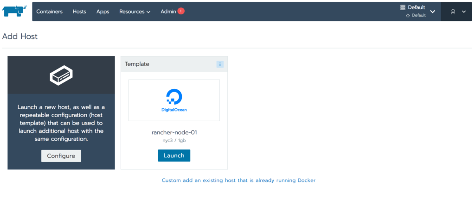Click the Rancher cow logo
The width and height of the screenshot is (475, 218).
tap(14, 11)
